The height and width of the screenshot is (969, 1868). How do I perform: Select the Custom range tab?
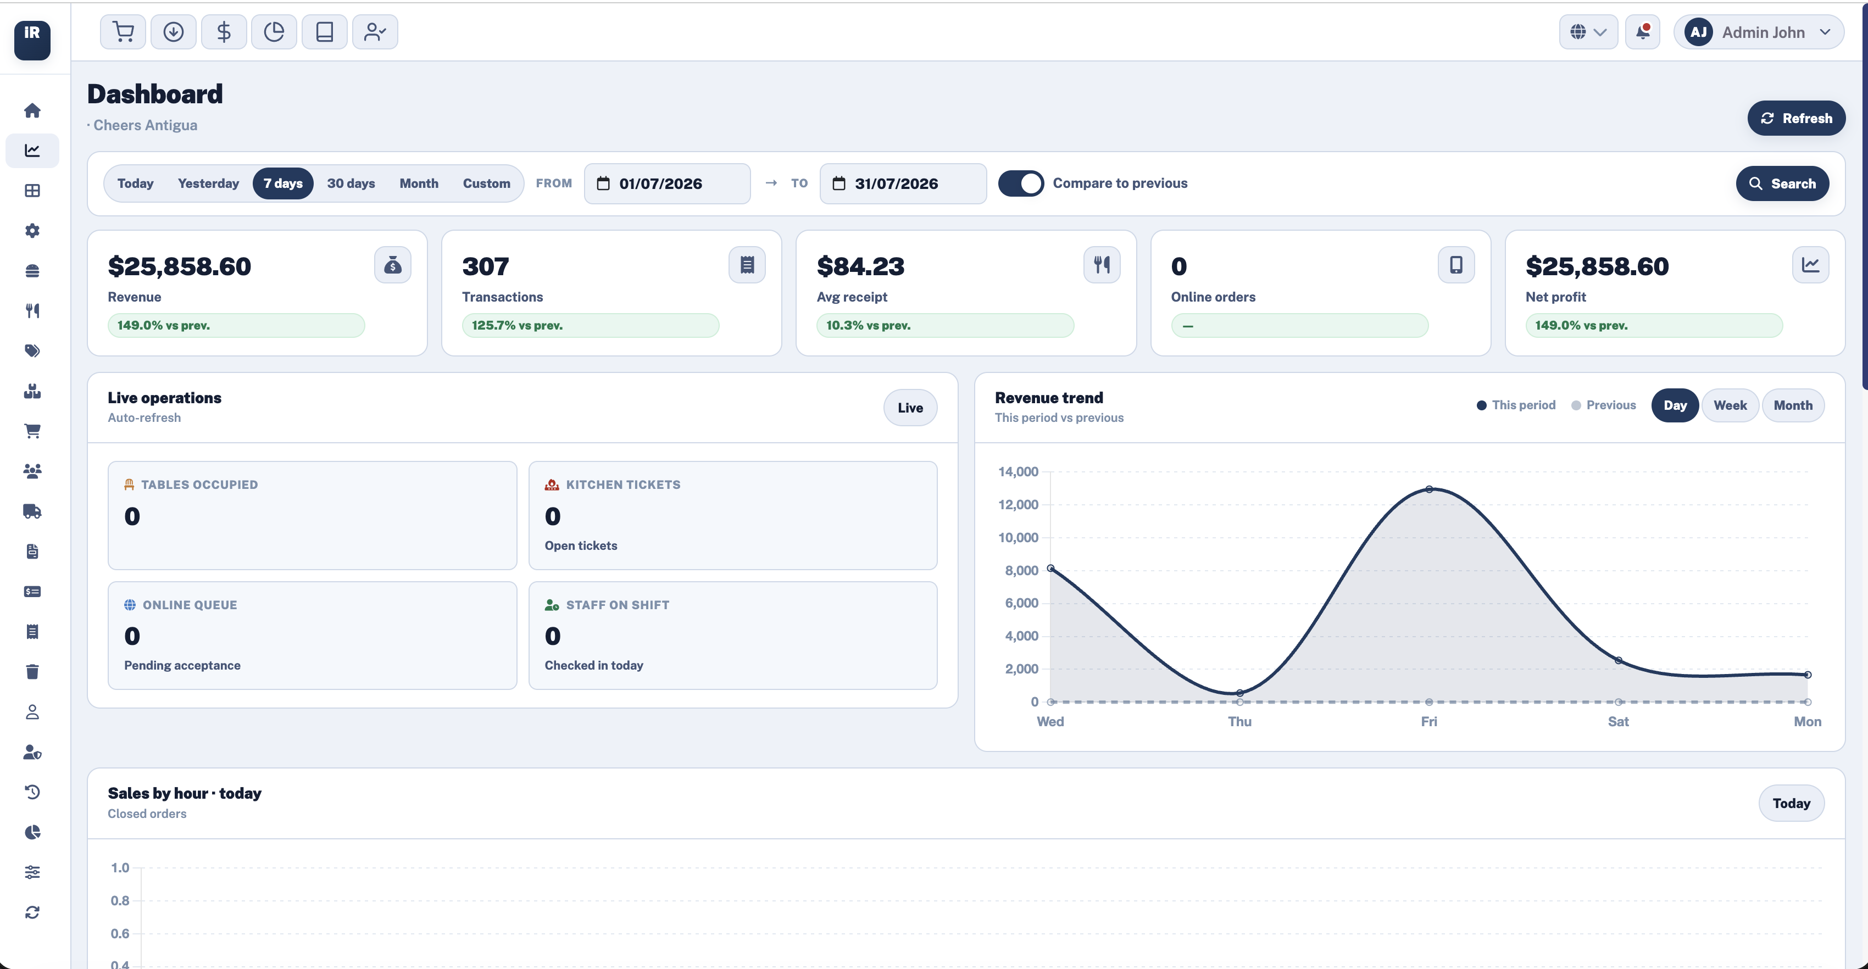pos(487,183)
